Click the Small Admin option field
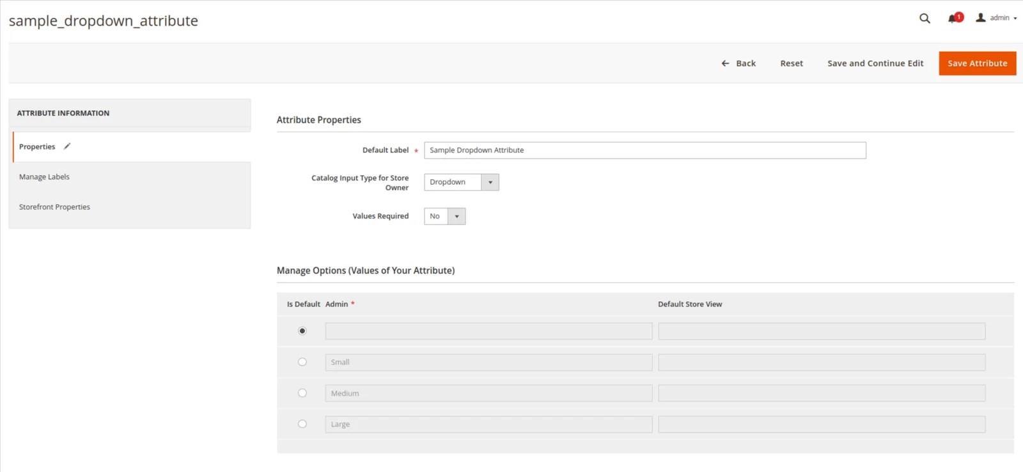Image resolution: width=1023 pixels, height=472 pixels. click(488, 362)
